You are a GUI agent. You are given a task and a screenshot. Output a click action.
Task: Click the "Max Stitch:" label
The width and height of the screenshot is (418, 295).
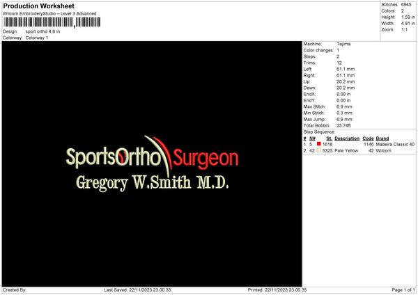(315, 106)
